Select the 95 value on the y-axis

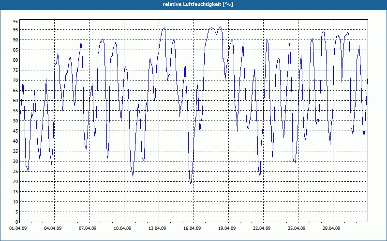click(x=15, y=30)
